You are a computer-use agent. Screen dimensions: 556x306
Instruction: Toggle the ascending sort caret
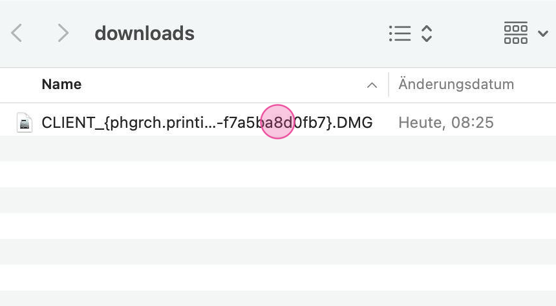pos(372,85)
